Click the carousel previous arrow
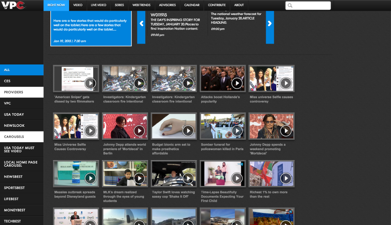The width and height of the screenshot is (391, 225). coord(141,24)
